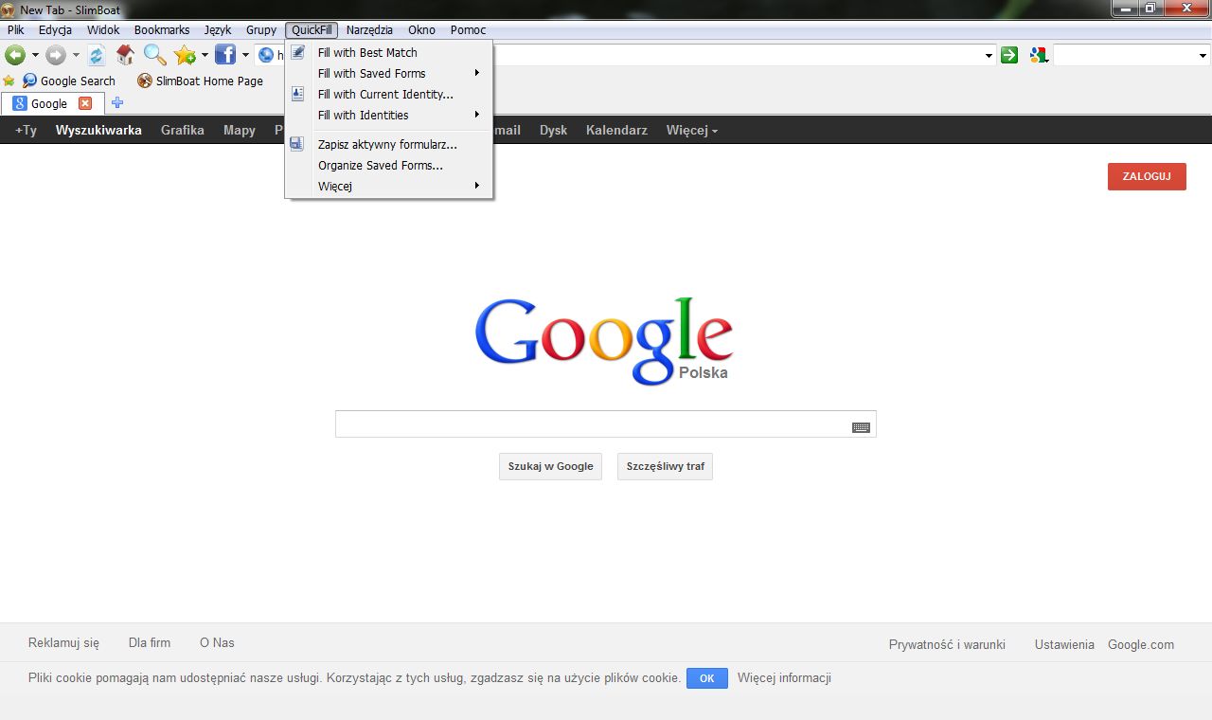Click the Reklamuj się footer link
The width and height of the screenshot is (1212, 720).
coord(63,642)
